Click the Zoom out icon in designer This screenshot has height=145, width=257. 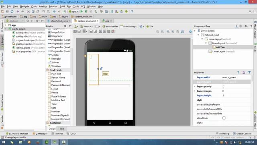[x=173, y=31]
